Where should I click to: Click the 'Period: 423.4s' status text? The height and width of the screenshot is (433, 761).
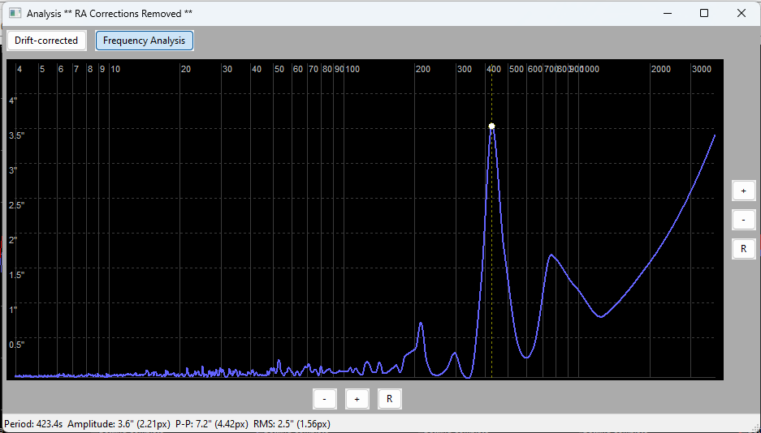tap(33, 424)
